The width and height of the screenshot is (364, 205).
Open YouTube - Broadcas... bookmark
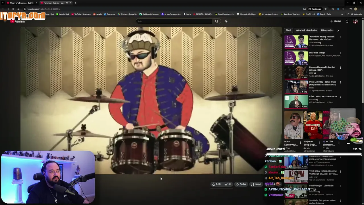pos(81,14)
